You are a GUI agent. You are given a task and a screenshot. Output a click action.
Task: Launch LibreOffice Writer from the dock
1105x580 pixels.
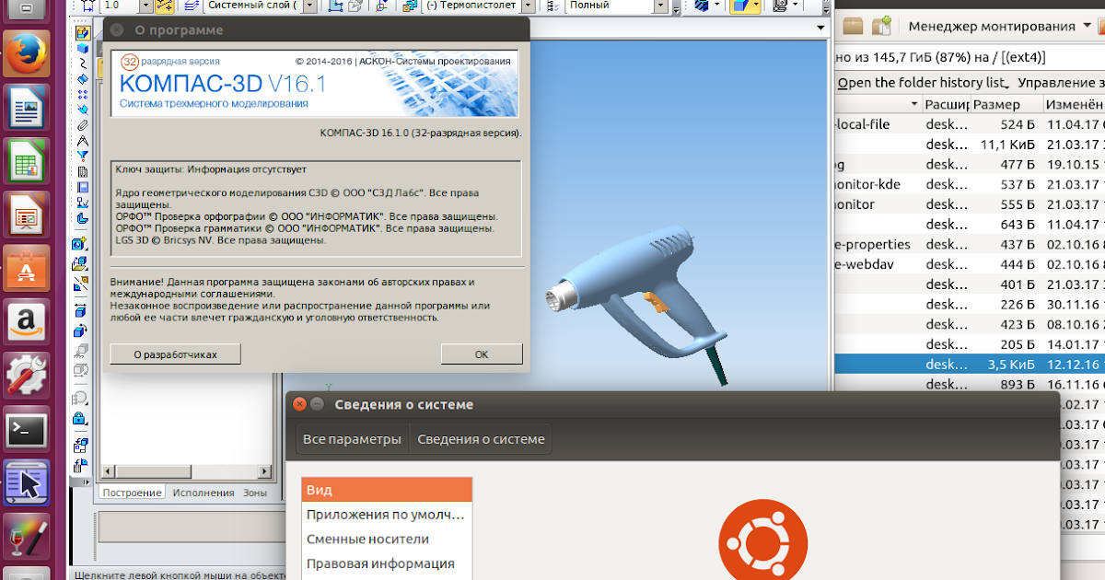[27, 108]
